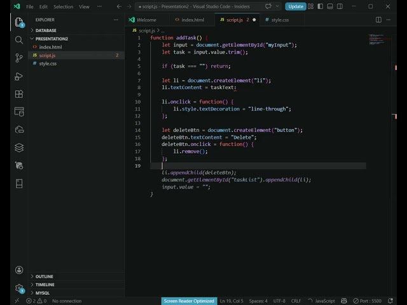Click the remote window status icon

(17, 301)
